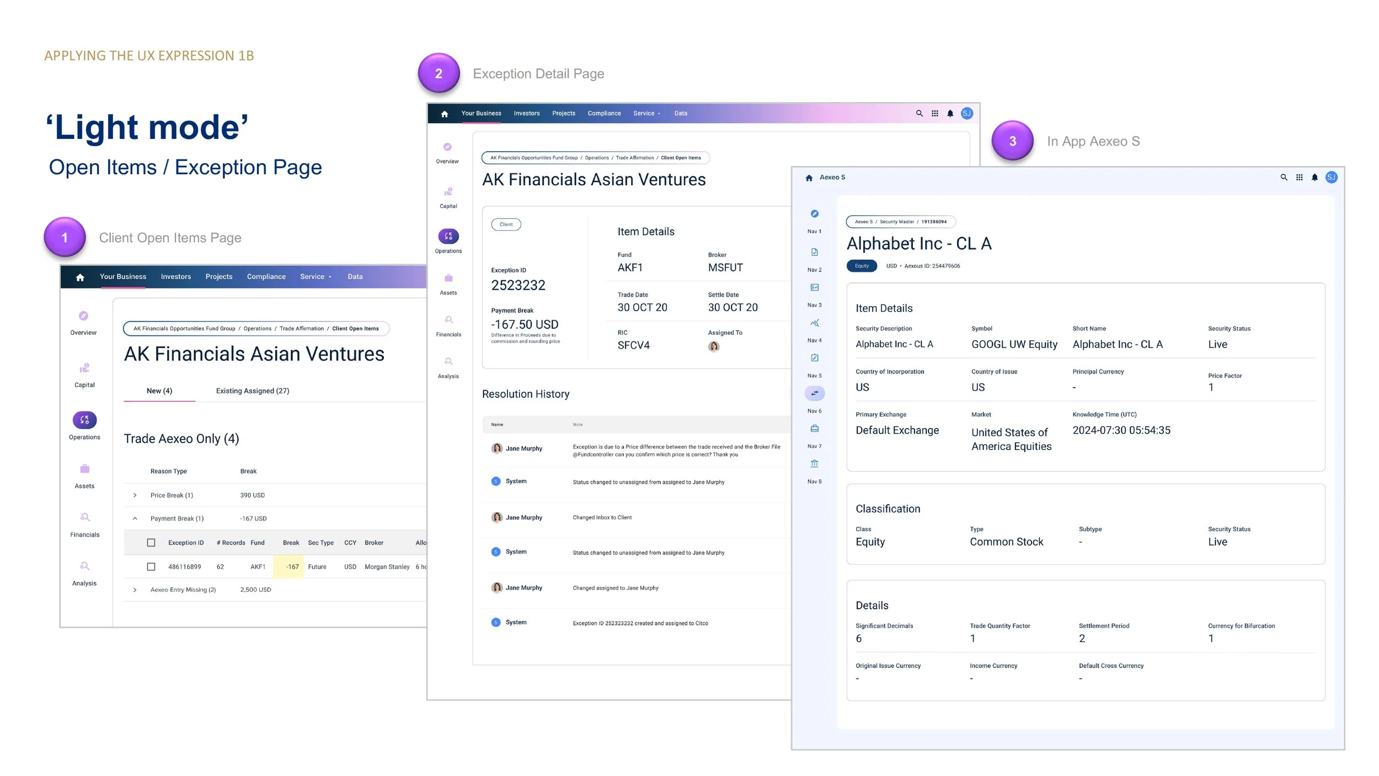This screenshot has height=776, width=1379.
Task: Tick the checkbox for exception 486116899
Action: click(151, 566)
